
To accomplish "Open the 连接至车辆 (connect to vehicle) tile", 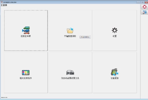I will tap(26, 30).
